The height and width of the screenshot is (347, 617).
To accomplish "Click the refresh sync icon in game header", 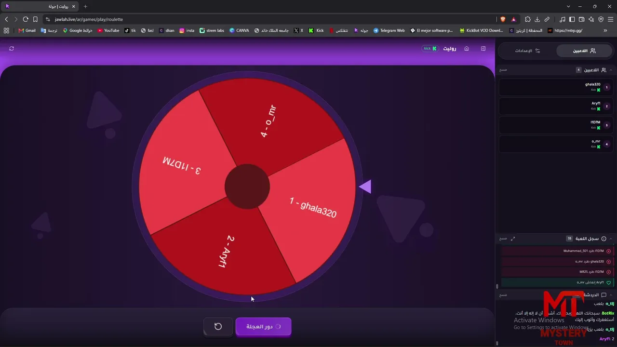I will point(12,49).
